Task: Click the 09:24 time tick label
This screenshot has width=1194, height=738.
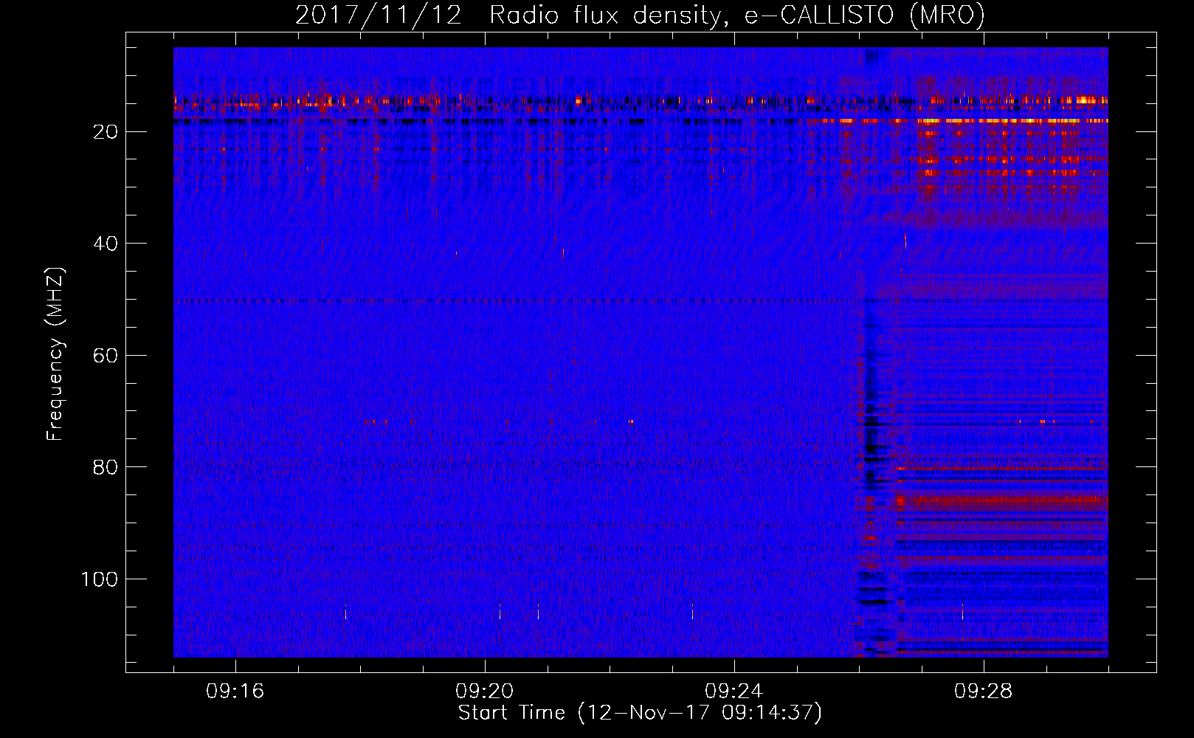Action: coord(734,692)
